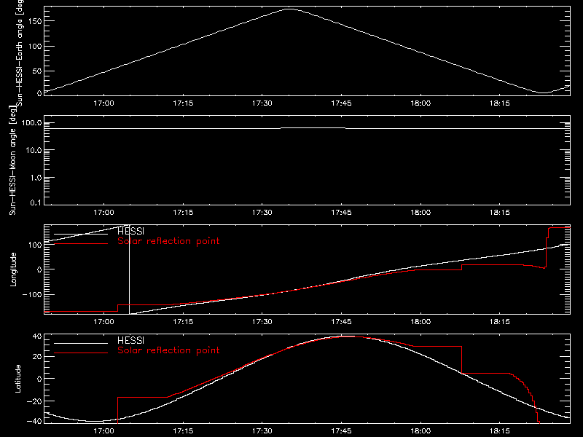Click the 50 tick label on Earth angle plot
This screenshot has width=583, height=437.
pos(37,71)
